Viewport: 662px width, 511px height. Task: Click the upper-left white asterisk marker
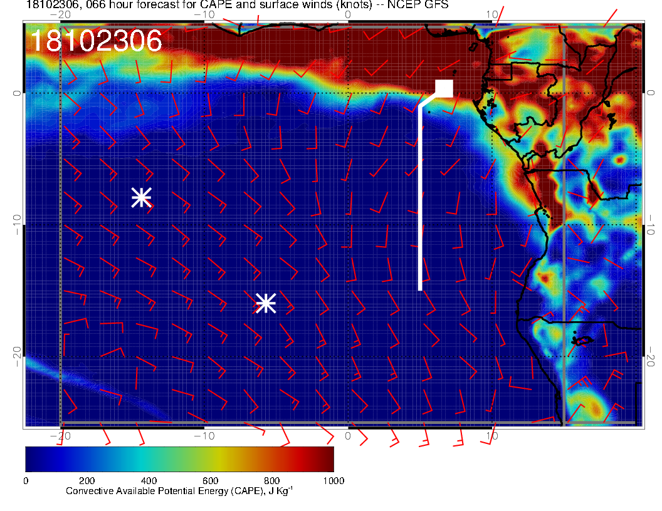141,197
